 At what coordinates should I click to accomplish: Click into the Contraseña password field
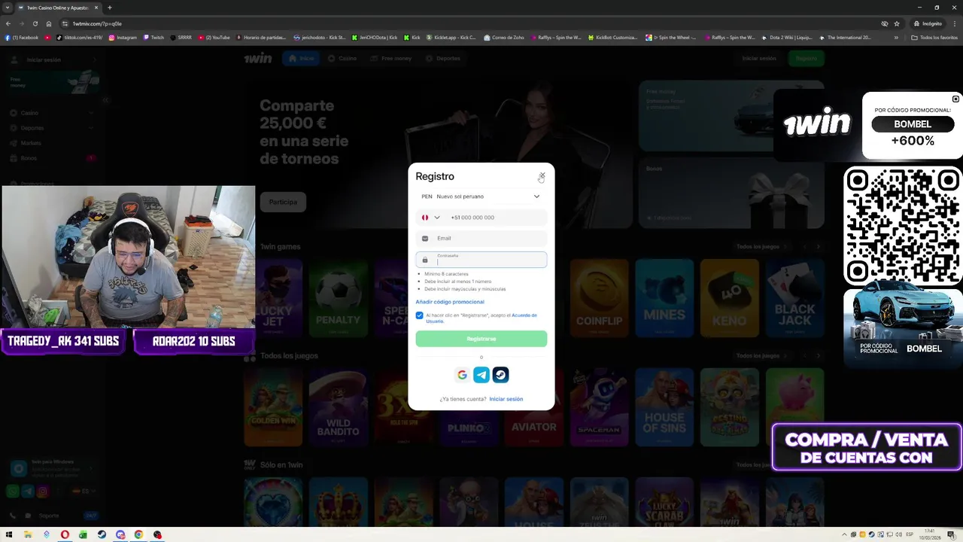point(481,260)
